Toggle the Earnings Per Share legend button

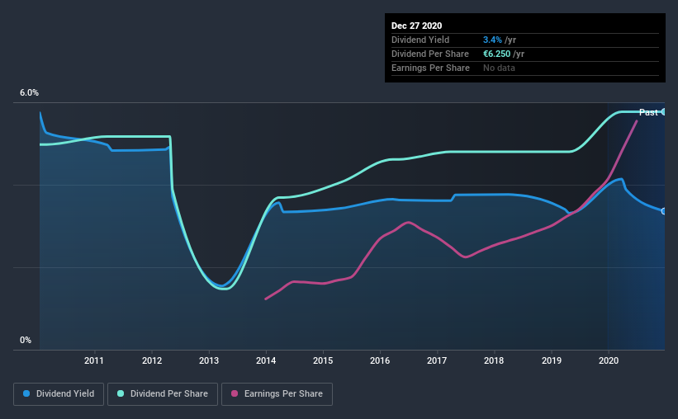[277, 394]
